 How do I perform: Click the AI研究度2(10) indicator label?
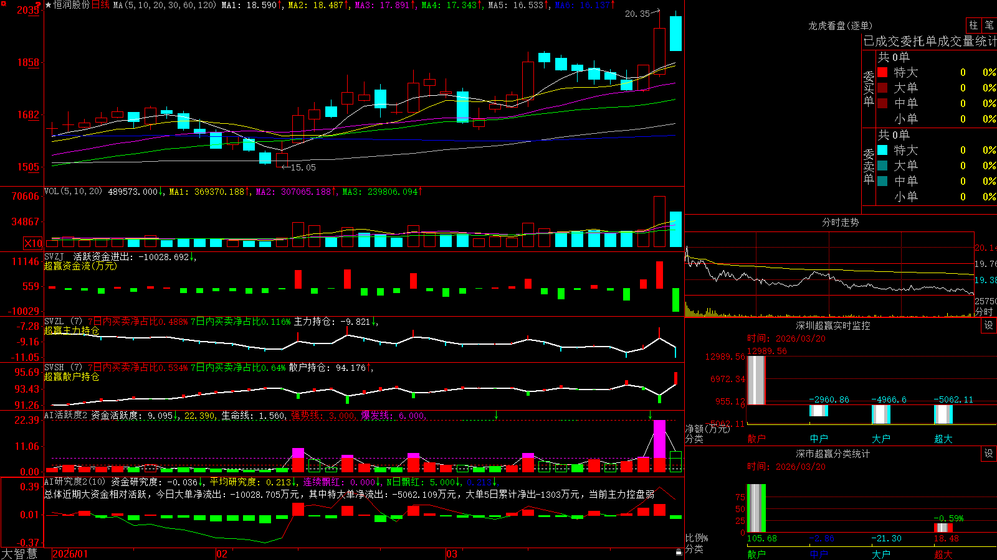pyautogui.click(x=75, y=482)
